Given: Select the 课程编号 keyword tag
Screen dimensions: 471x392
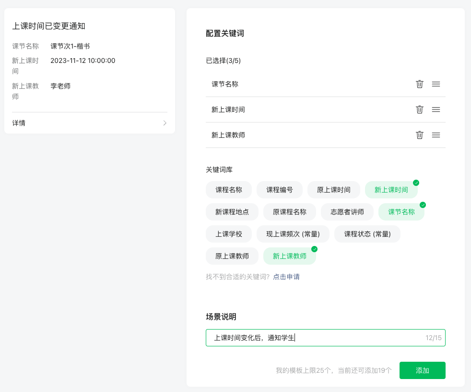Looking at the screenshot, I should click(x=279, y=190).
